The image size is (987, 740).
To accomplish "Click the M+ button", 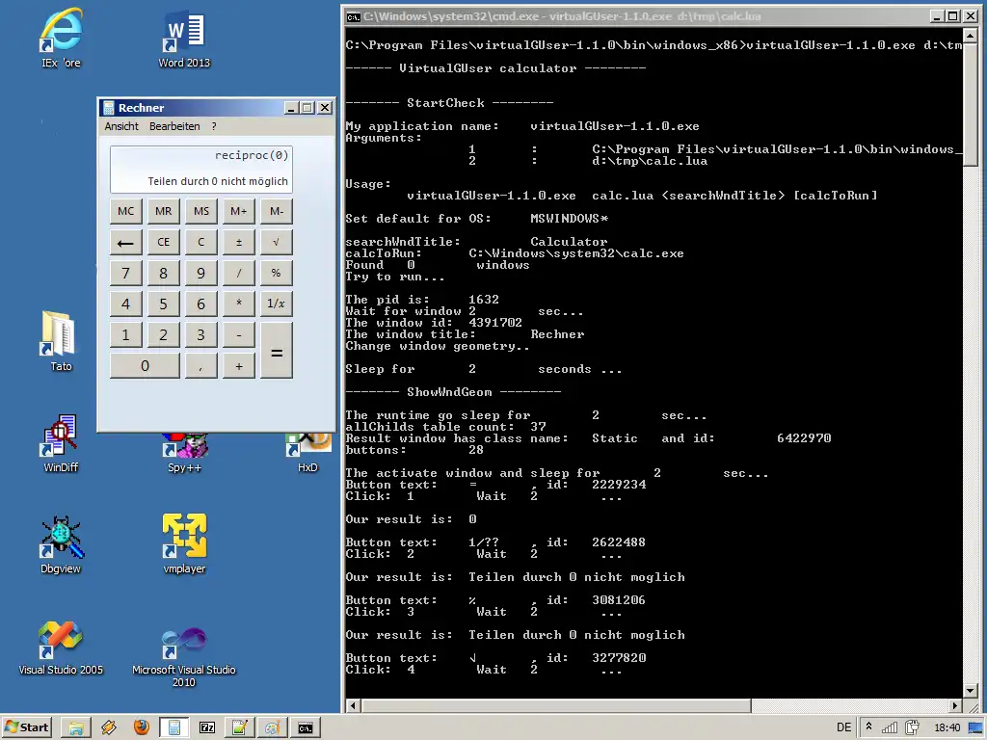I will click(x=239, y=211).
